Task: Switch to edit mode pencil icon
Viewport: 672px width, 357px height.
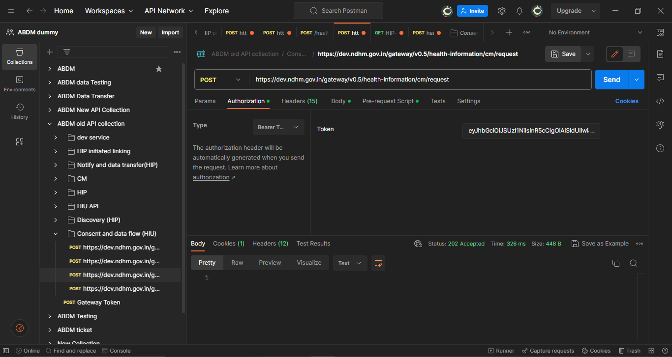Action: pos(614,54)
